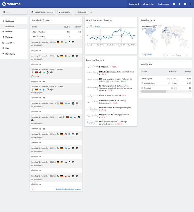194x212 pixels.
Task: Expand the Suchmaschinen row in Kanaltypen
Action: click(142, 83)
